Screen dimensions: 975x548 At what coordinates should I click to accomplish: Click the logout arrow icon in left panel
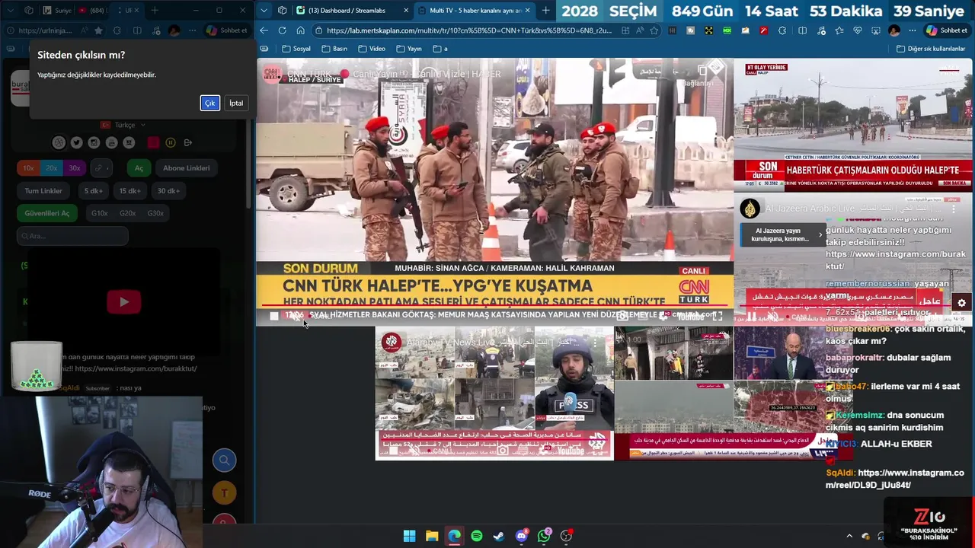pyautogui.click(x=188, y=142)
